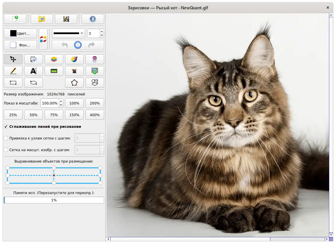Viewport: 336px width, 244px height.
Task: Disable line smoothing 'Сглаживание линий при рисовании'
Action: pyautogui.click(x=6, y=126)
